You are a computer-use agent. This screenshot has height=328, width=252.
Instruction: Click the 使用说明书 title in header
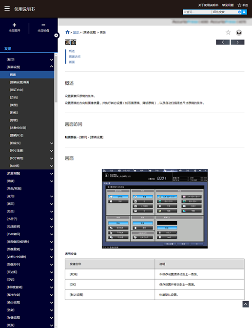coord(24,9)
